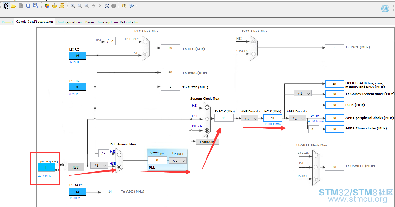Click the HCLK (MHz) value field
The image size is (395, 207).
click(273, 118)
